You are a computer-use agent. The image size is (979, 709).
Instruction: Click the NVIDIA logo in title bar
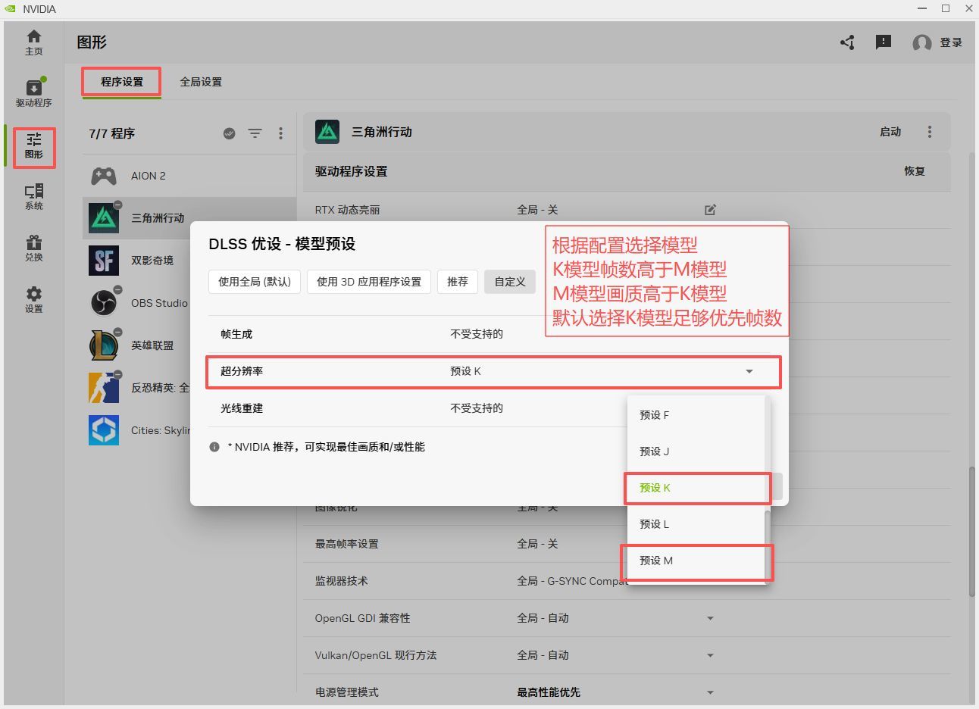tap(10, 9)
